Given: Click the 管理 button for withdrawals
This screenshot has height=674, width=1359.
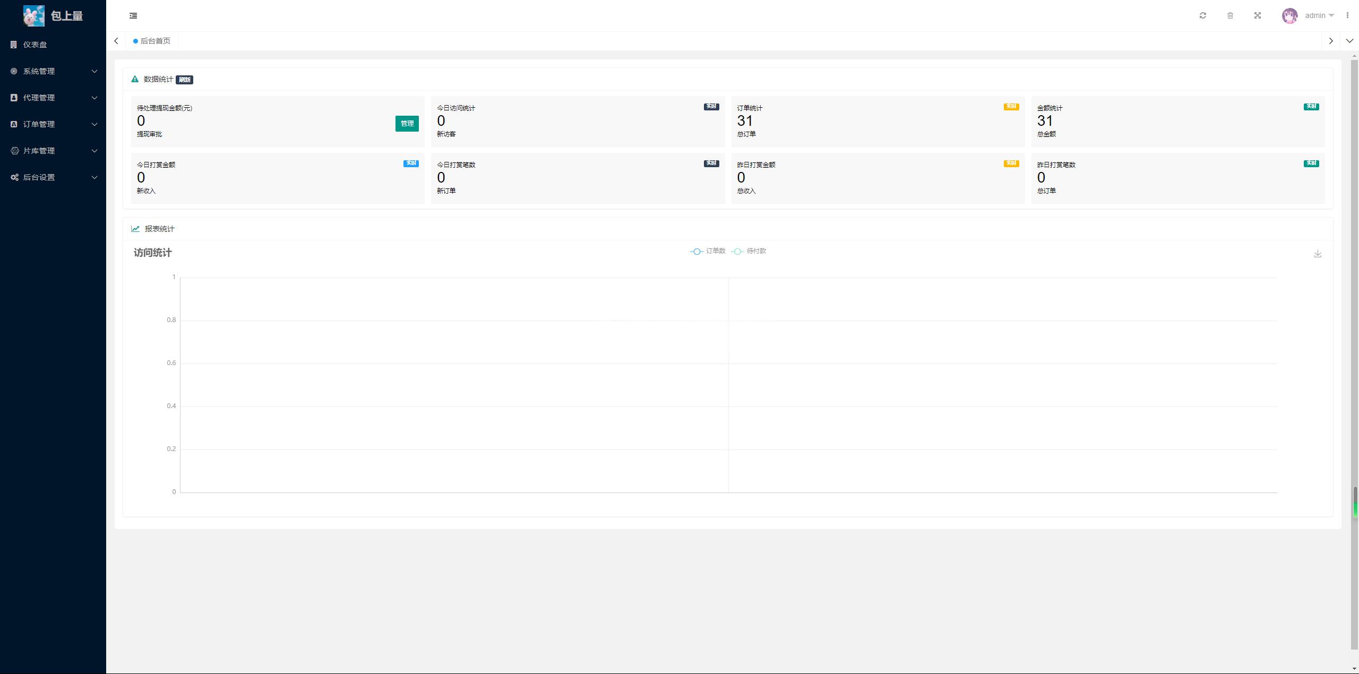Looking at the screenshot, I should click(x=407, y=124).
